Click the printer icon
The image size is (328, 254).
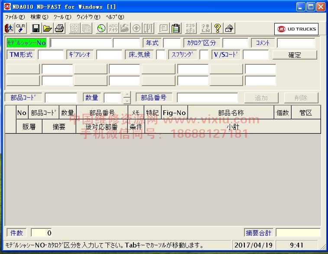tap(59, 29)
